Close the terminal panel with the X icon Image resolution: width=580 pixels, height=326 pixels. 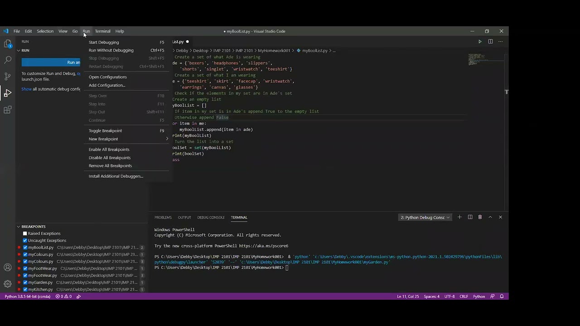[x=500, y=217]
